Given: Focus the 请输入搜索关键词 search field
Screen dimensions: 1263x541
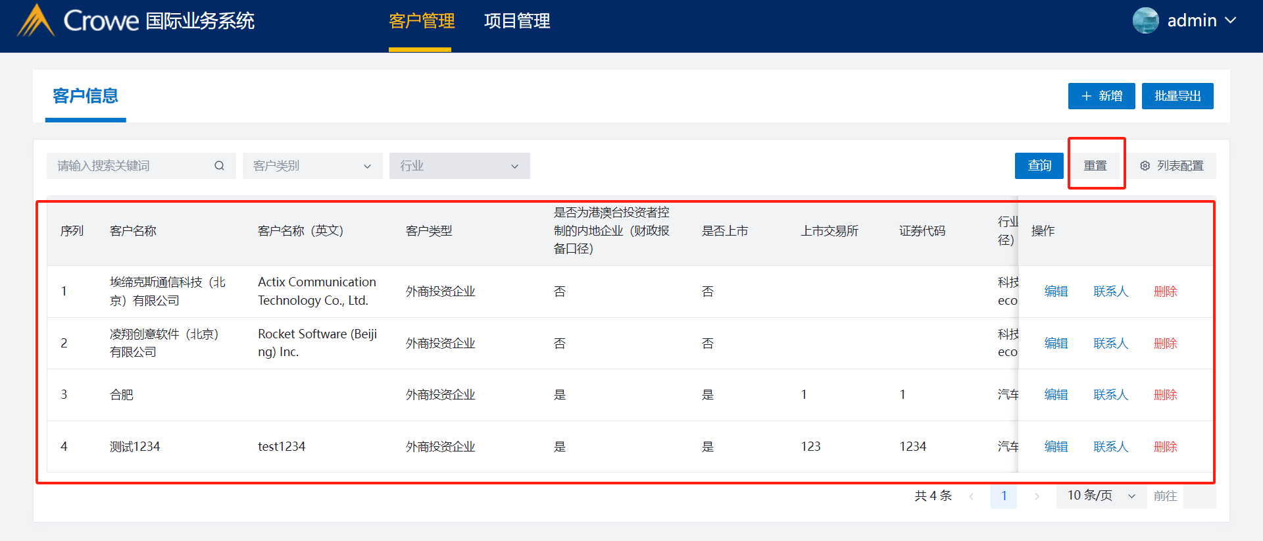Looking at the screenshot, I should point(141,166).
